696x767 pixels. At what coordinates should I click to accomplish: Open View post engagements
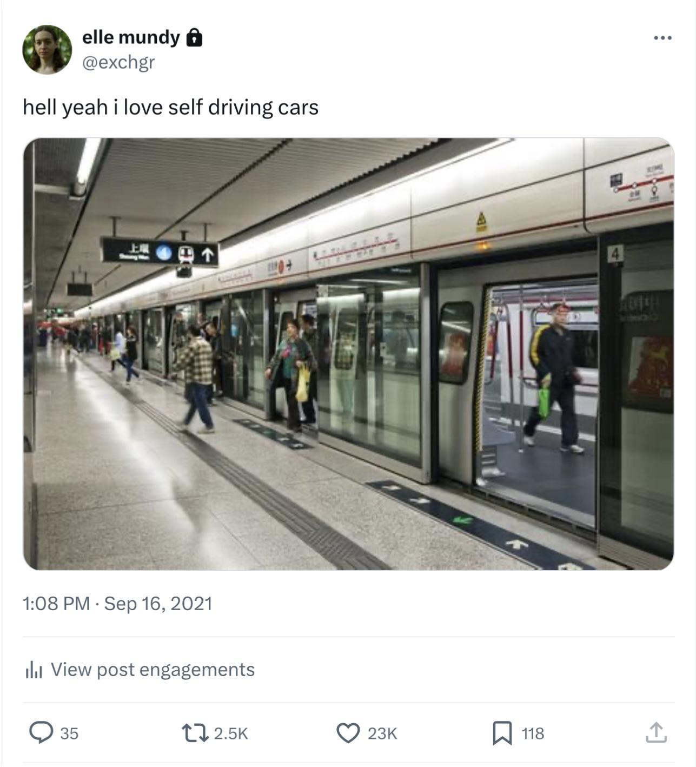click(153, 670)
